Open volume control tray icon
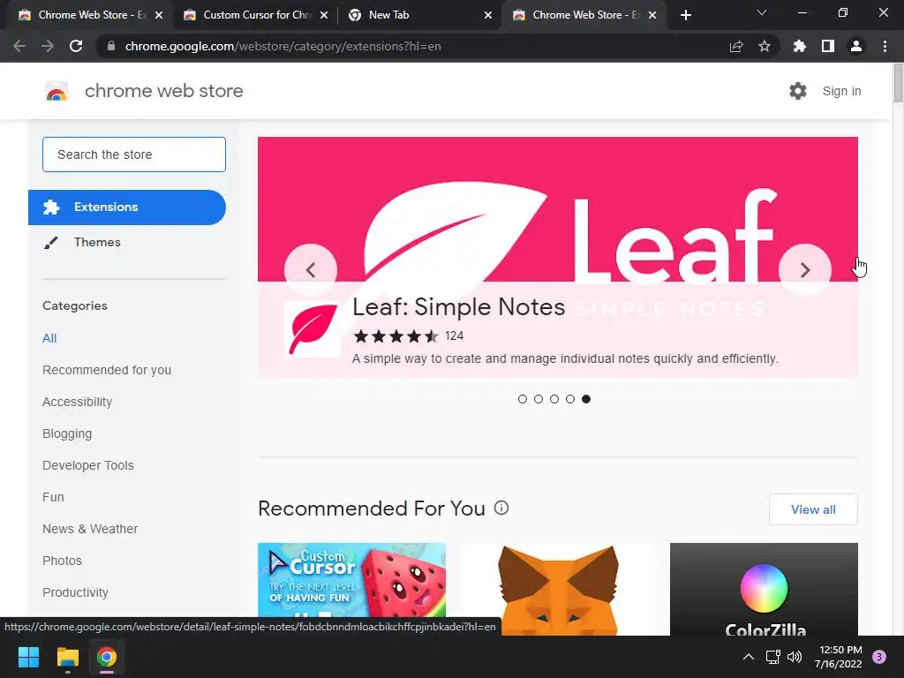This screenshot has width=904, height=678. point(795,657)
